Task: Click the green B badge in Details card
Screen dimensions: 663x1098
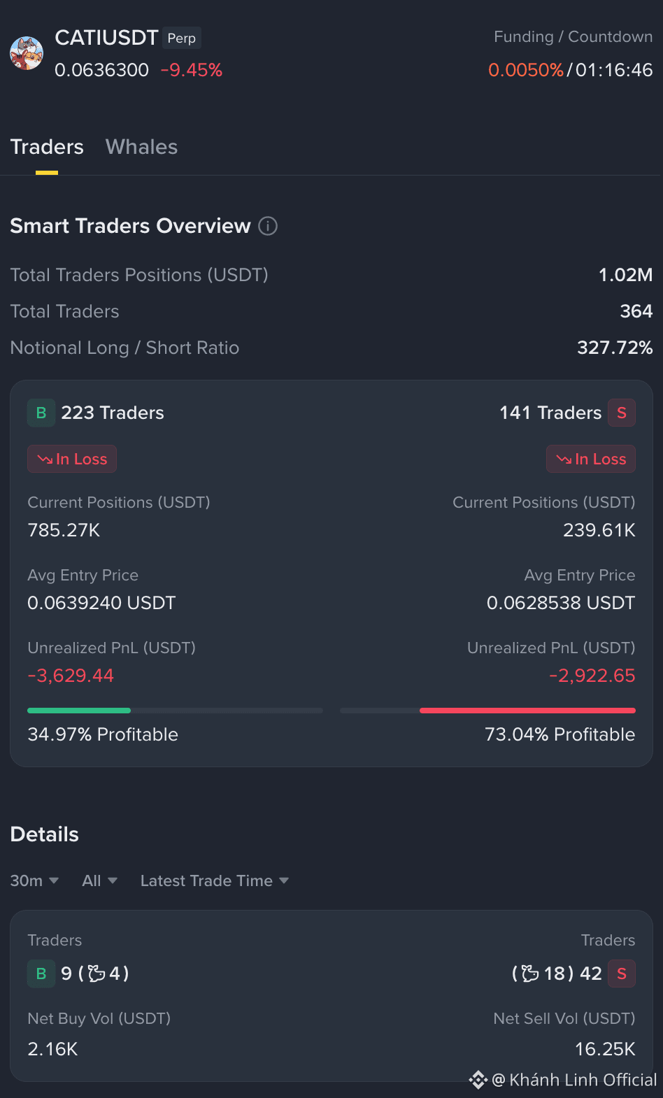Action: [41, 974]
